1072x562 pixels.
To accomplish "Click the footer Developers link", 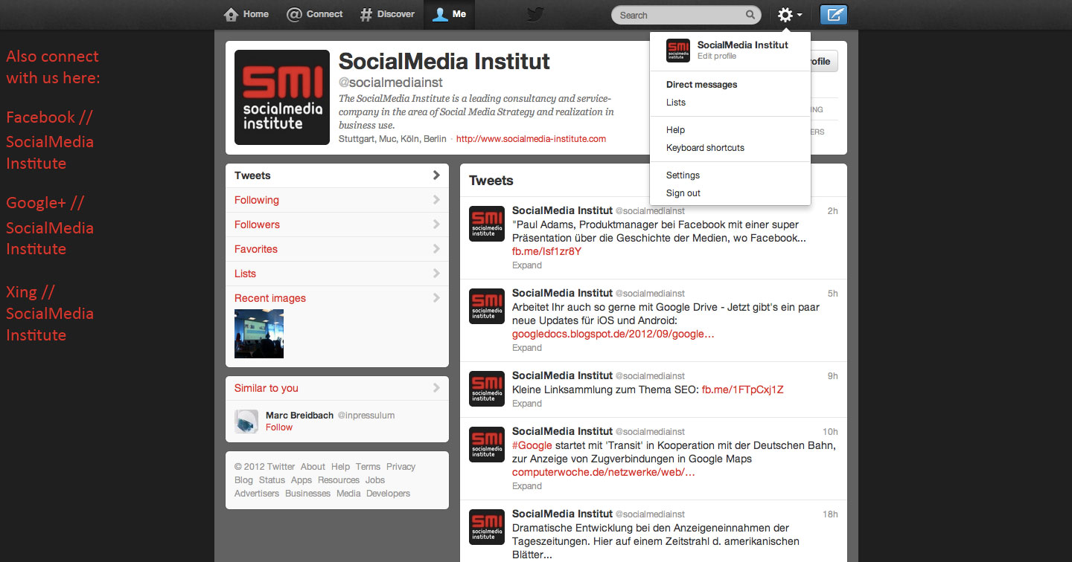I will [x=388, y=494].
